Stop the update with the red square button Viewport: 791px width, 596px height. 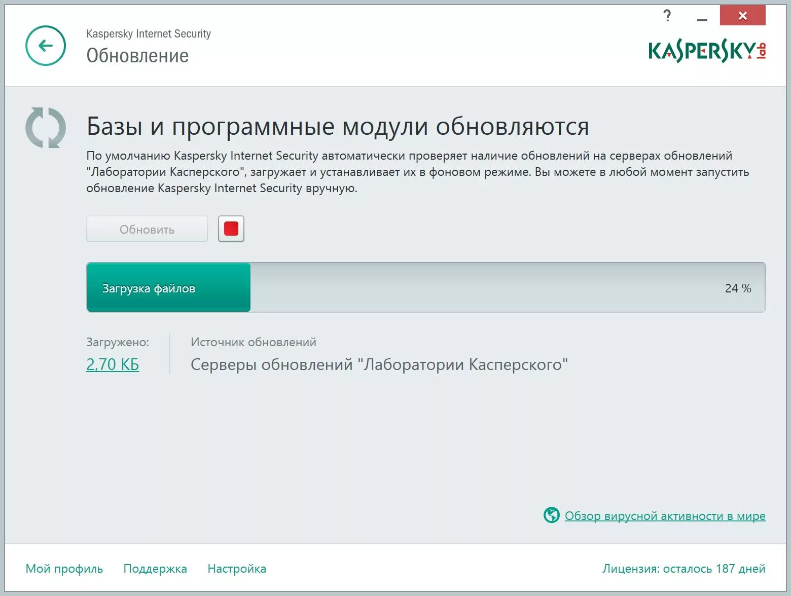[231, 229]
